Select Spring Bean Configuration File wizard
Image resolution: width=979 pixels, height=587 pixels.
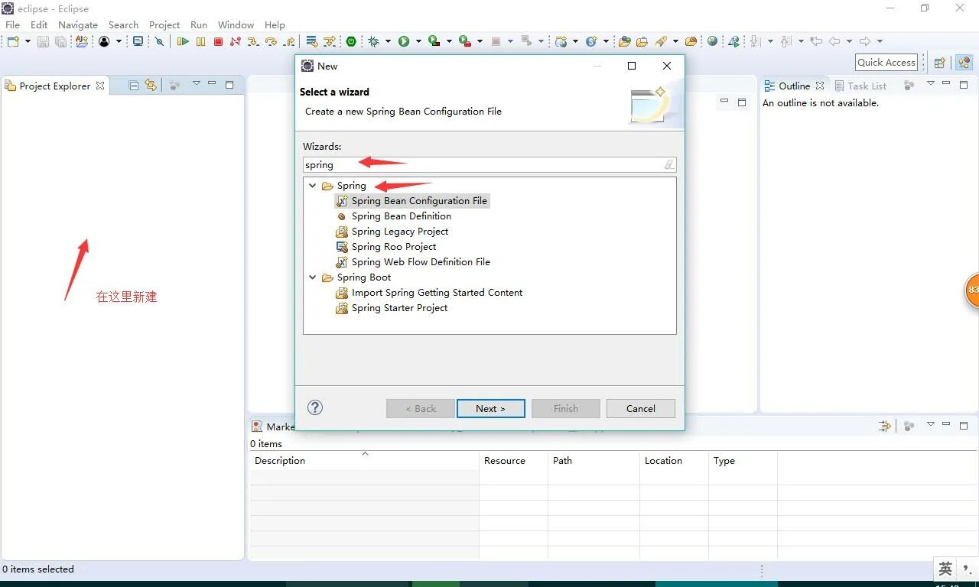tap(411, 201)
